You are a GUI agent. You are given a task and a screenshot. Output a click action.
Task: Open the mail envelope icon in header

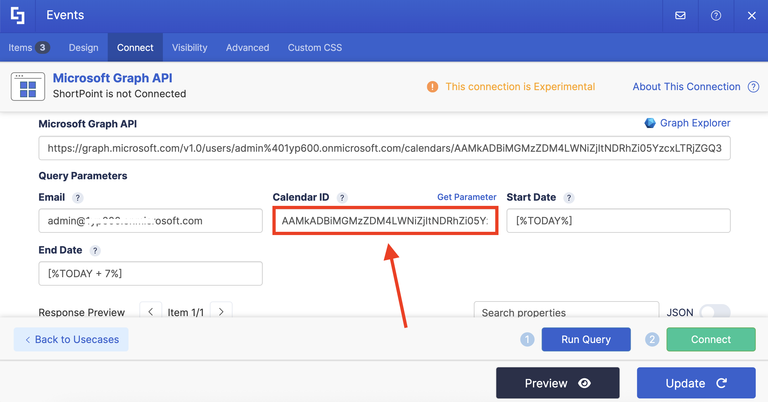coord(680,16)
